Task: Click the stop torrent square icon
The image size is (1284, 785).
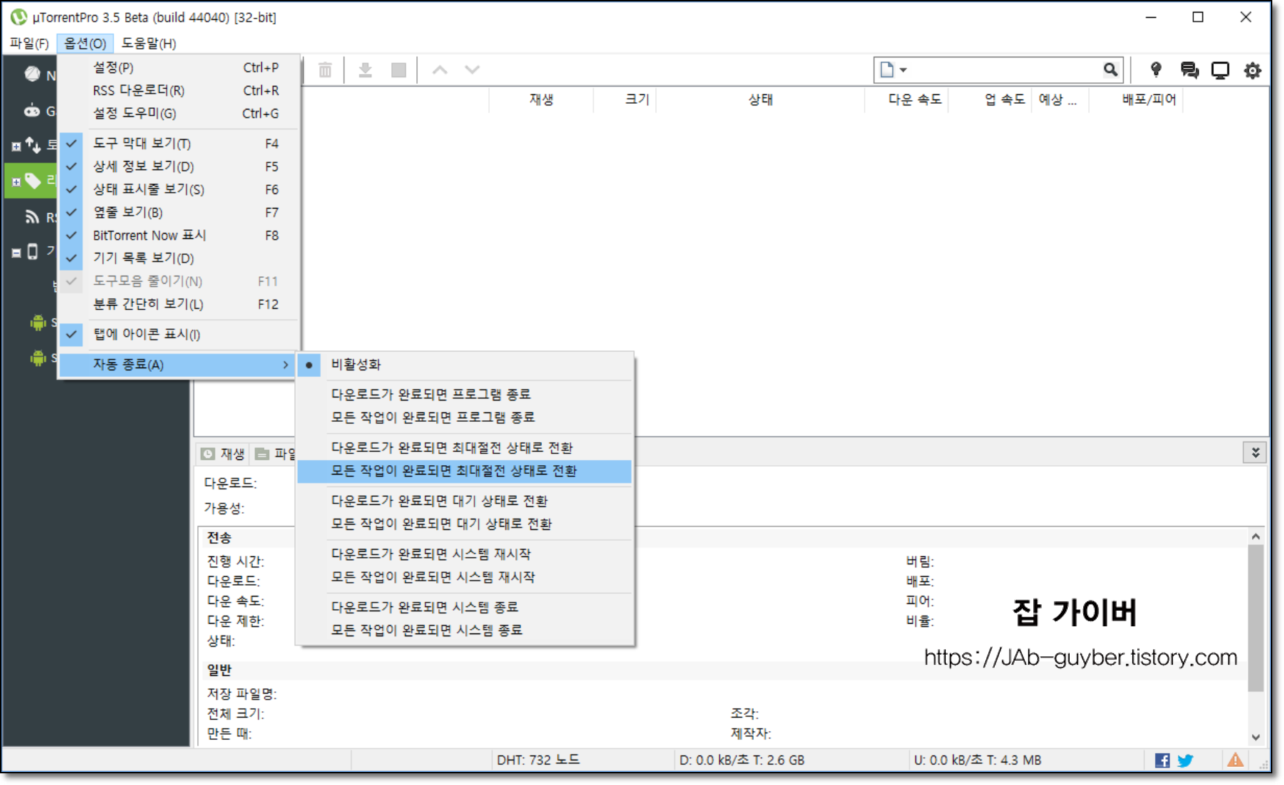Action: point(399,70)
